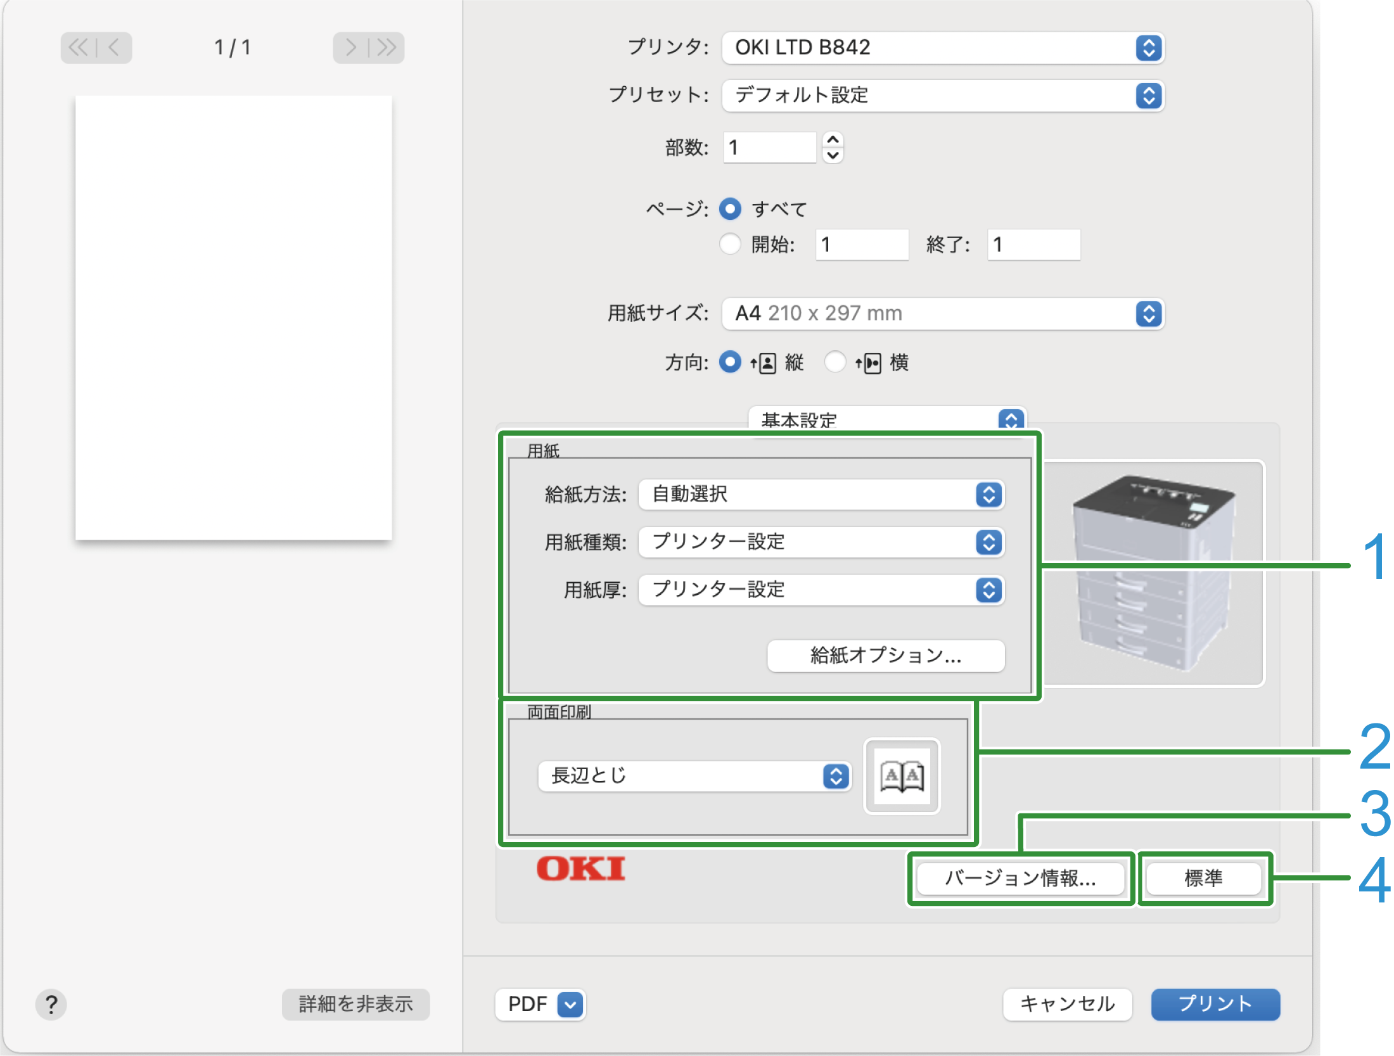
Task: Open the 用紙種類 dropdown
Action: (x=821, y=542)
